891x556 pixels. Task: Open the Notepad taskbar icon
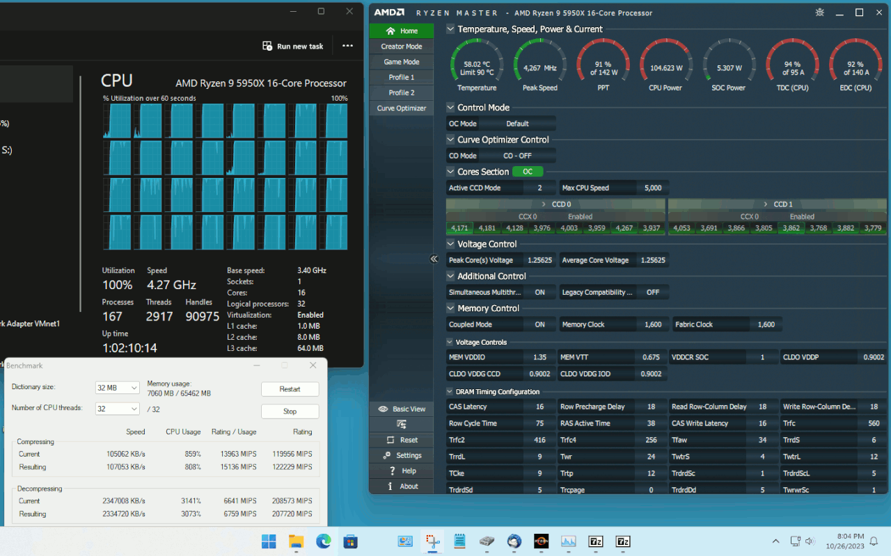click(459, 541)
